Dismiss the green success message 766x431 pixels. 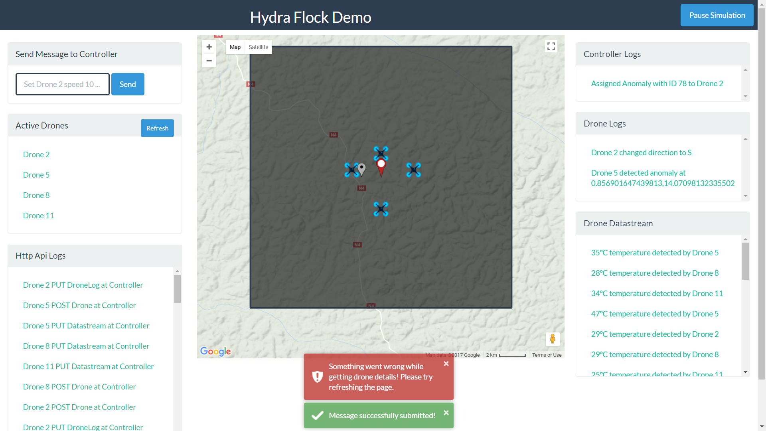point(446,413)
